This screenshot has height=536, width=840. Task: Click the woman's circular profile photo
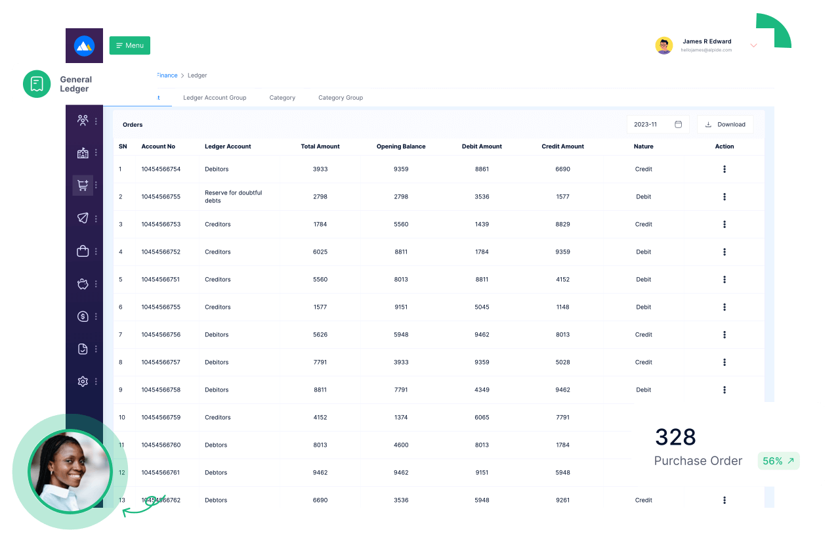tap(70, 472)
